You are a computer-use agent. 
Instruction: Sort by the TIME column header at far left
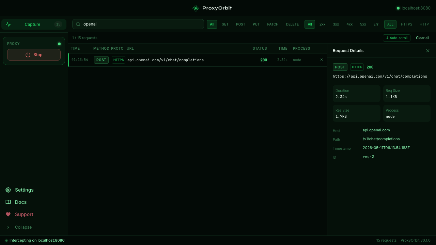click(x=75, y=49)
